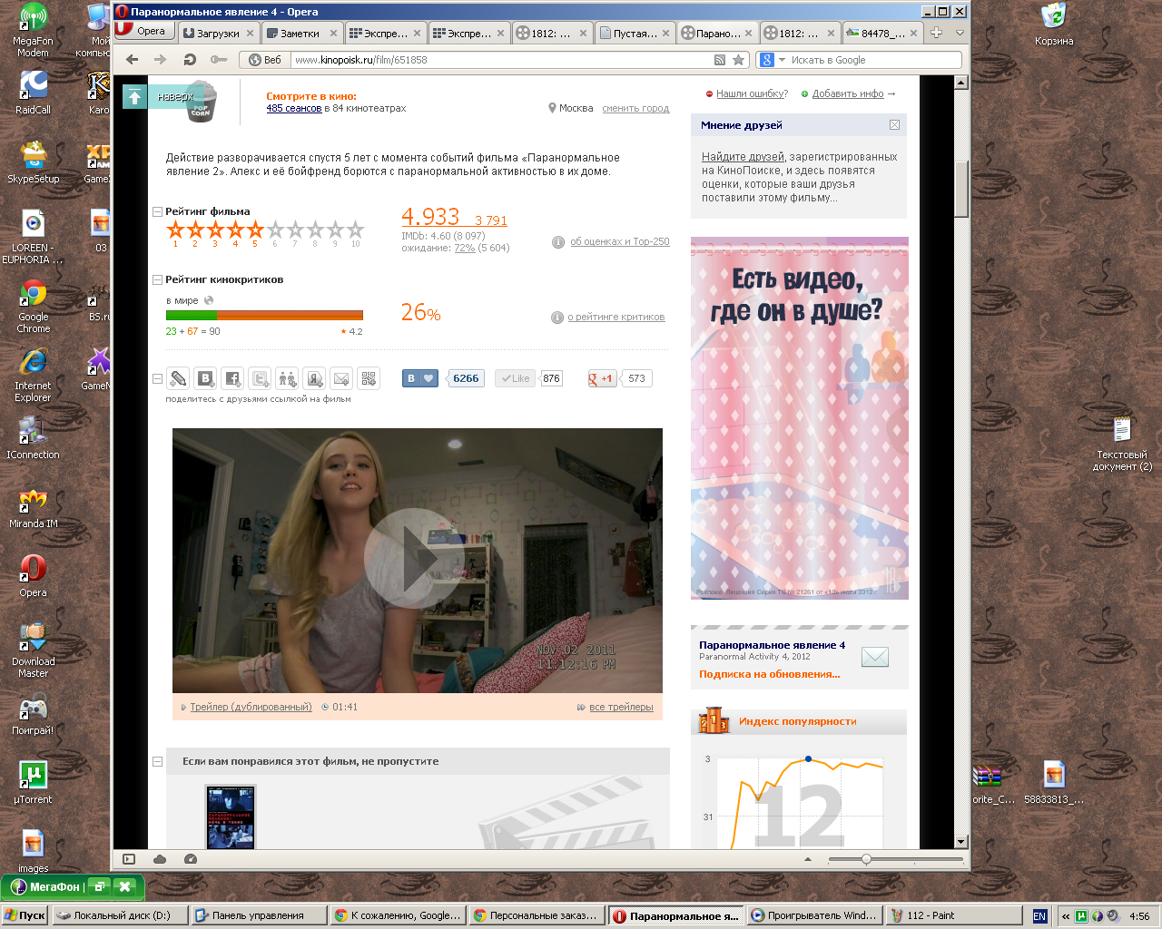This screenshot has height=929, width=1162.
Task: Click the Google search field
Action: [x=873, y=60]
